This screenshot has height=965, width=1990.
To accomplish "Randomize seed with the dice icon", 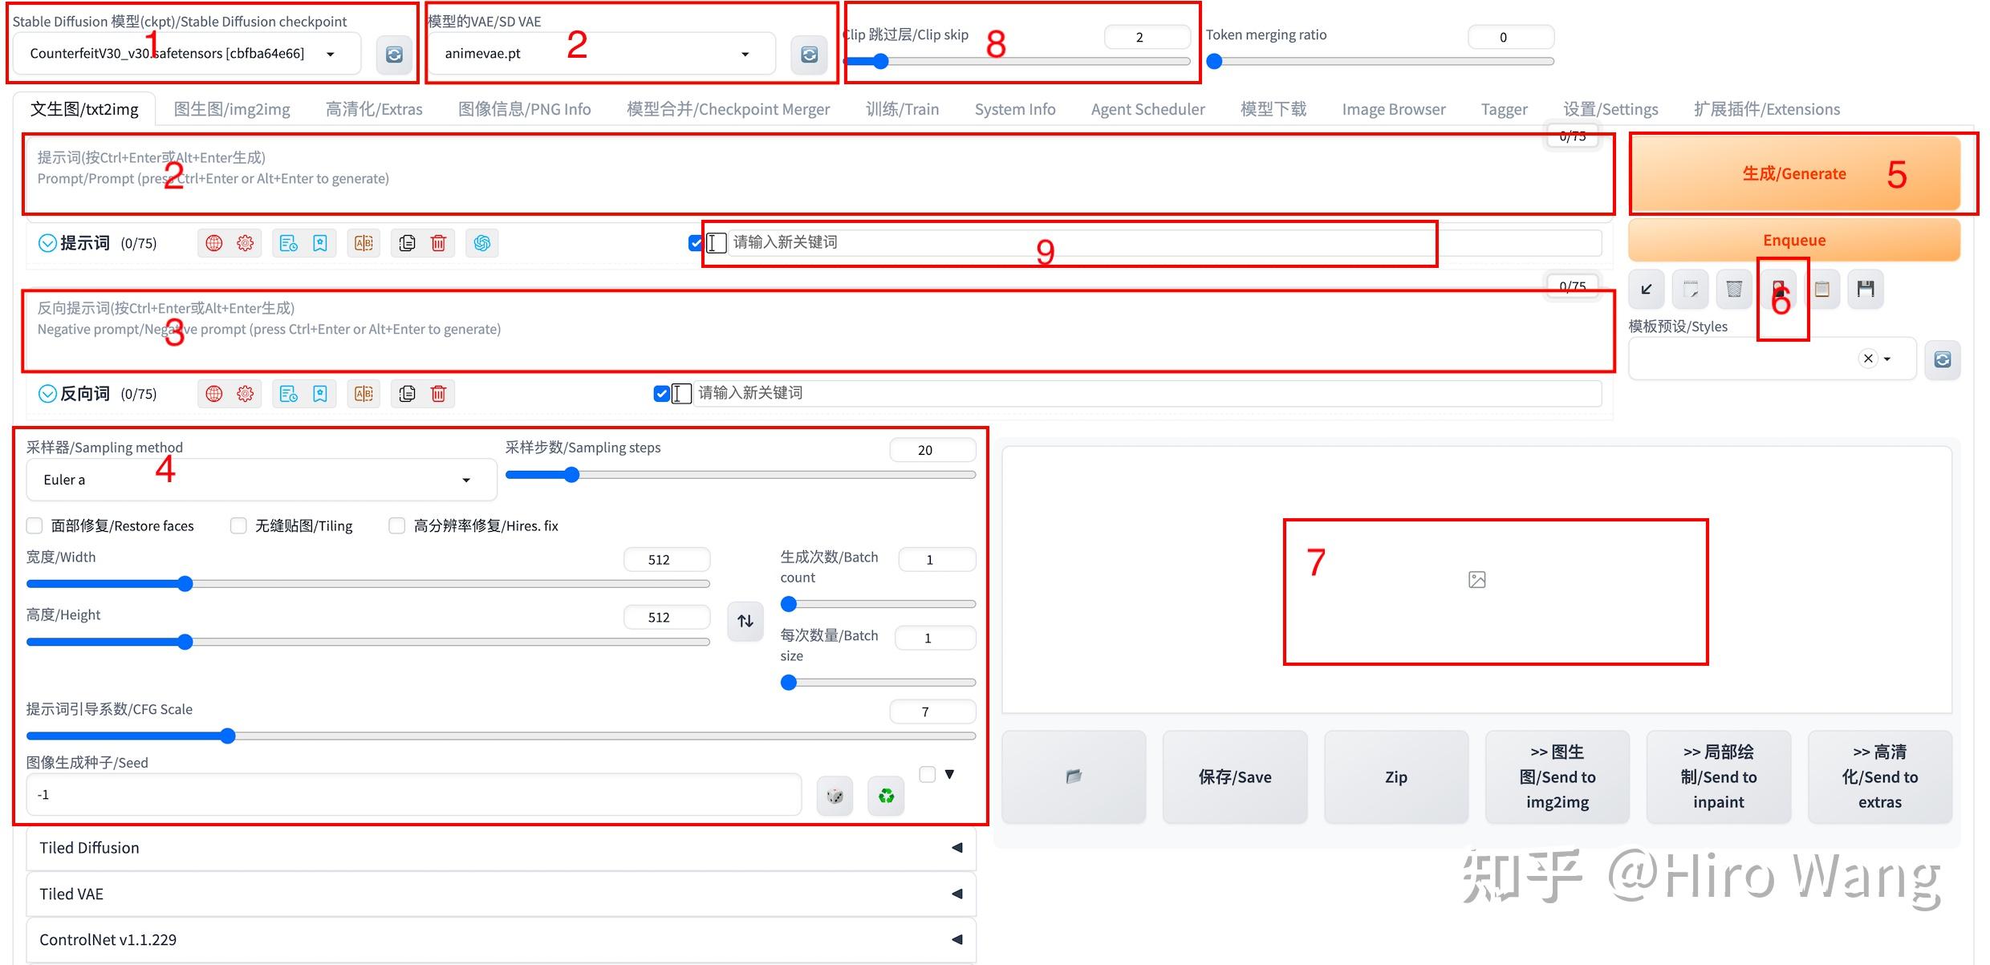I will pyautogui.click(x=835, y=796).
